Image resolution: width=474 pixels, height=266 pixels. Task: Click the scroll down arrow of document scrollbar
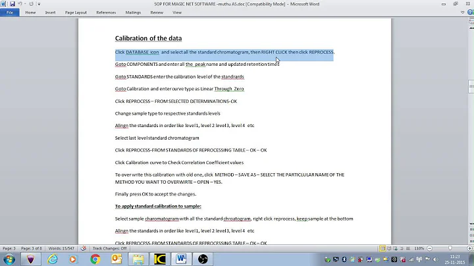pyautogui.click(x=471, y=224)
